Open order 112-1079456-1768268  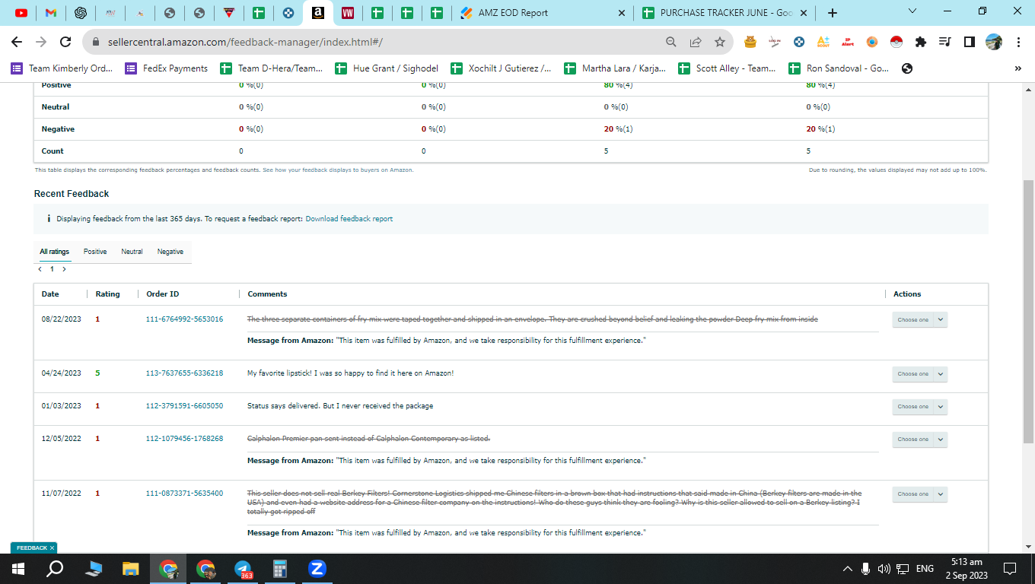[x=184, y=439]
